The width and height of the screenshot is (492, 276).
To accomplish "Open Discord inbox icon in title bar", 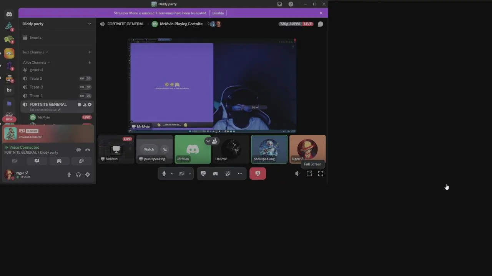I will [x=279, y=4].
